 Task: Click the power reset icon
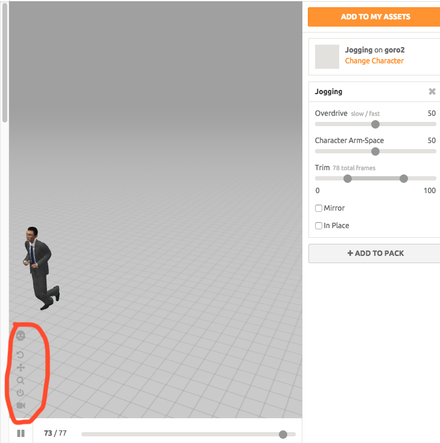[20, 393]
